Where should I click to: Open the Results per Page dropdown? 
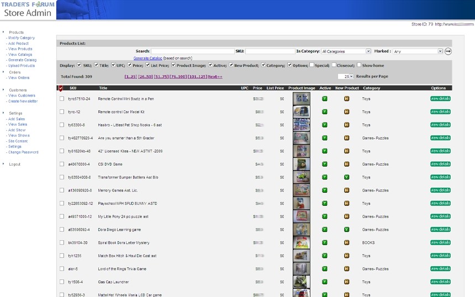[x=346, y=77]
